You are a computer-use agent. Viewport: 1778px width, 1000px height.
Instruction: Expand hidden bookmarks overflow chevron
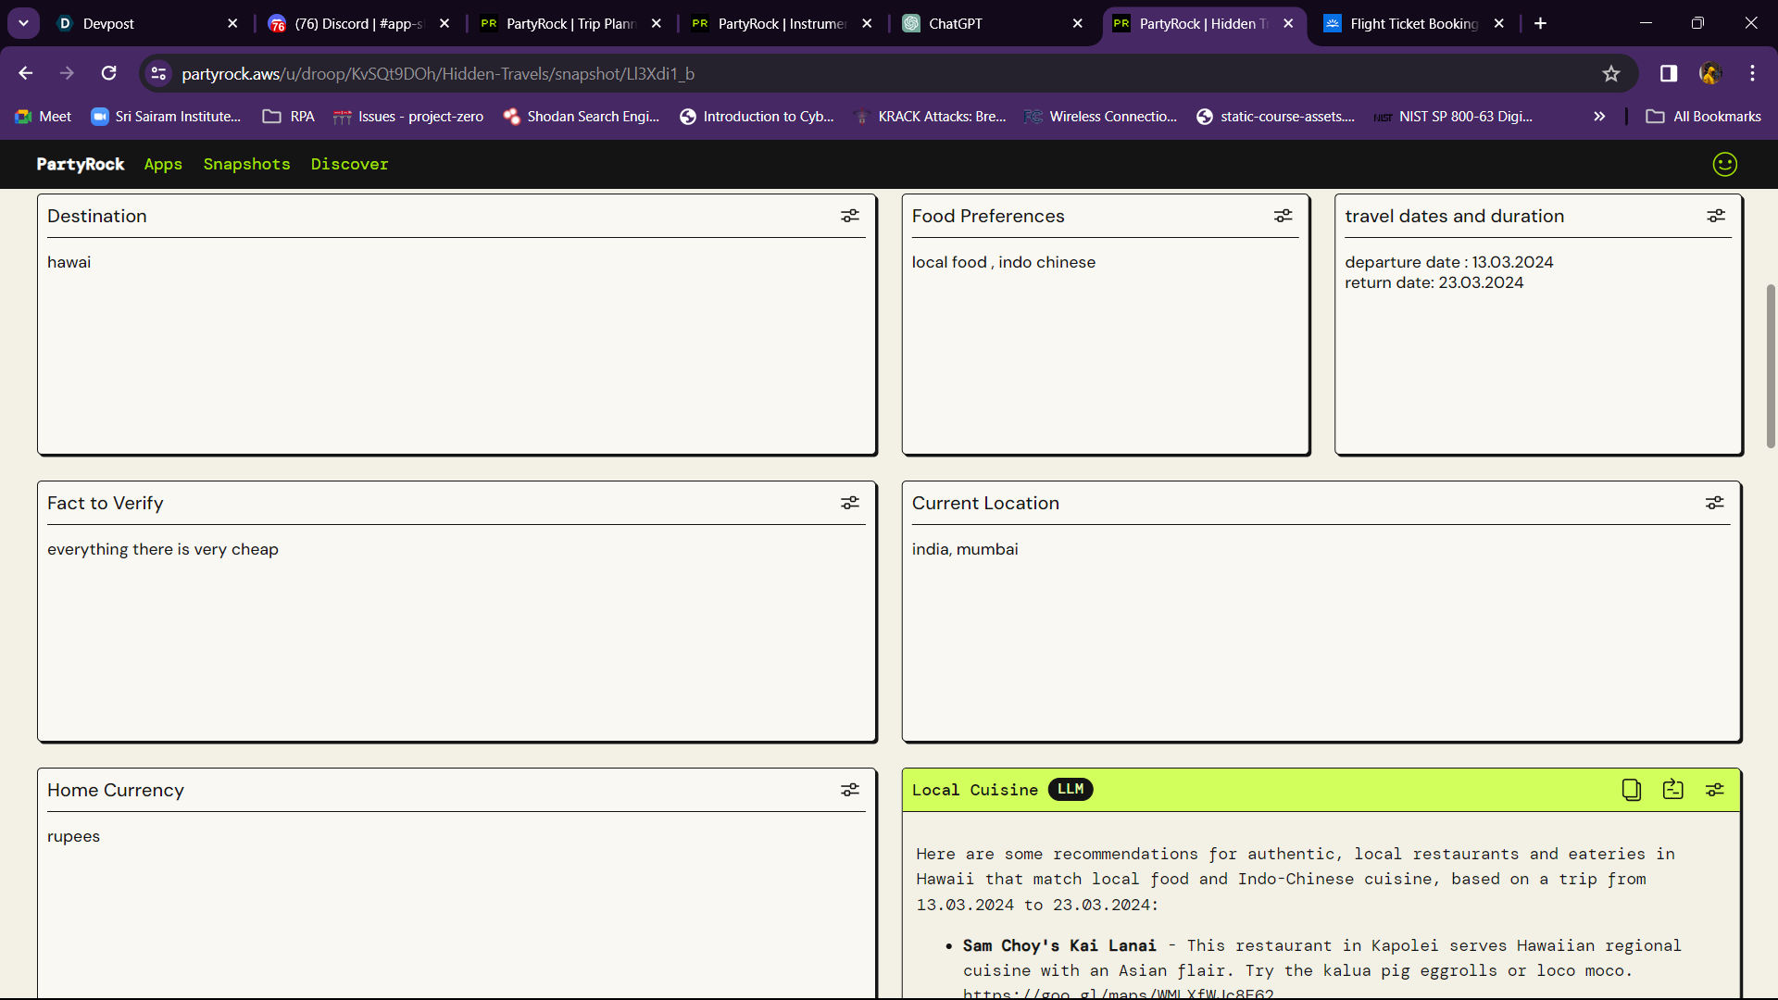pyautogui.click(x=1599, y=117)
